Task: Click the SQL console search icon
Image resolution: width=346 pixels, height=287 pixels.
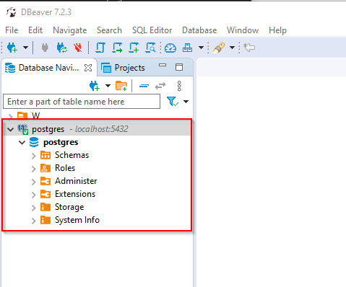Action: click(x=150, y=48)
